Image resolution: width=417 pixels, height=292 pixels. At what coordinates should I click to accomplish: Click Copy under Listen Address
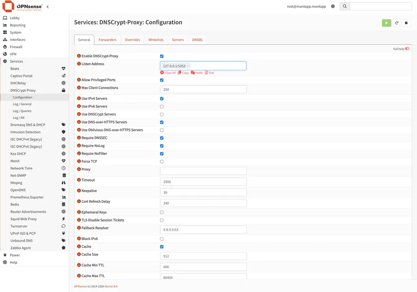tap(183, 73)
